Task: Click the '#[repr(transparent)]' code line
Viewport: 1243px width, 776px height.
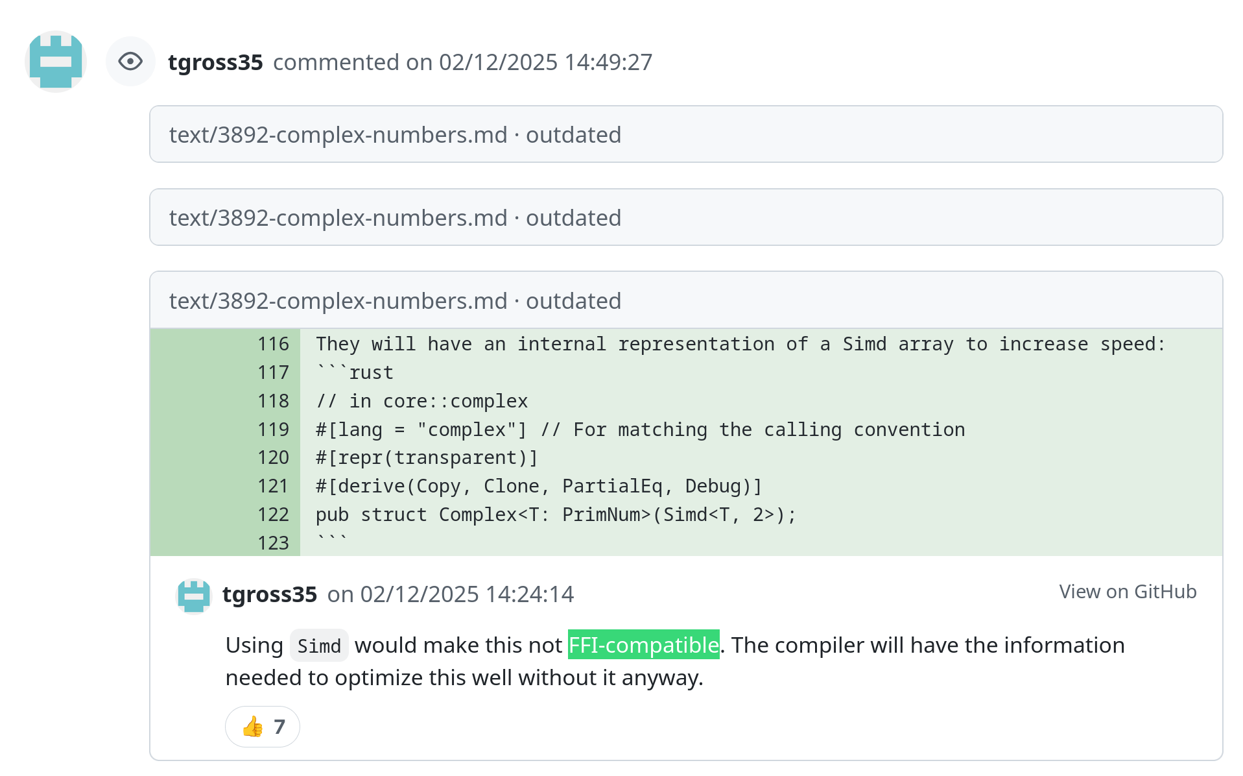Action: [427, 457]
